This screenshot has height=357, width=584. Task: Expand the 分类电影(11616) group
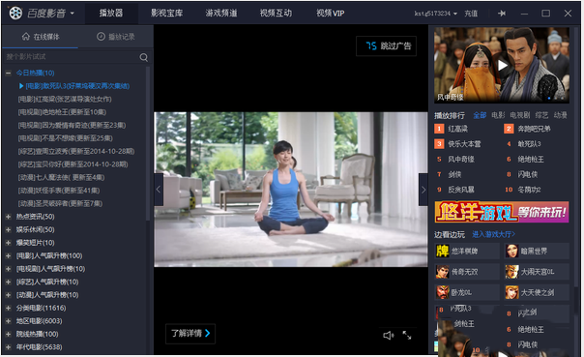(8, 308)
